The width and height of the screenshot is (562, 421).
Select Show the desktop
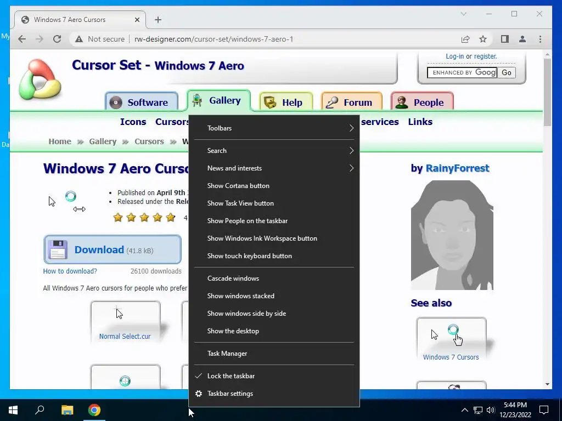(x=274, y=331)
